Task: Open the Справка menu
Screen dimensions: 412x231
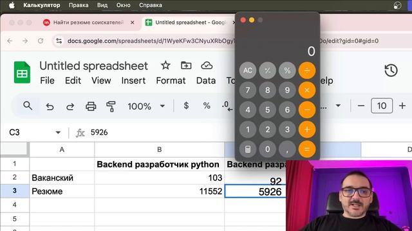Action: 151,5
